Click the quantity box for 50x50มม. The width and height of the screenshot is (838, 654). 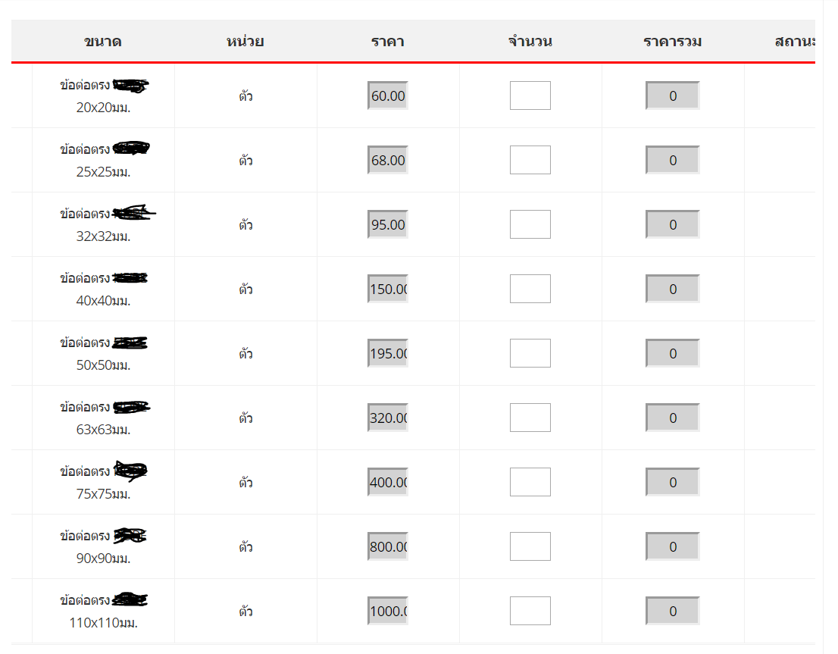(530, 353)
